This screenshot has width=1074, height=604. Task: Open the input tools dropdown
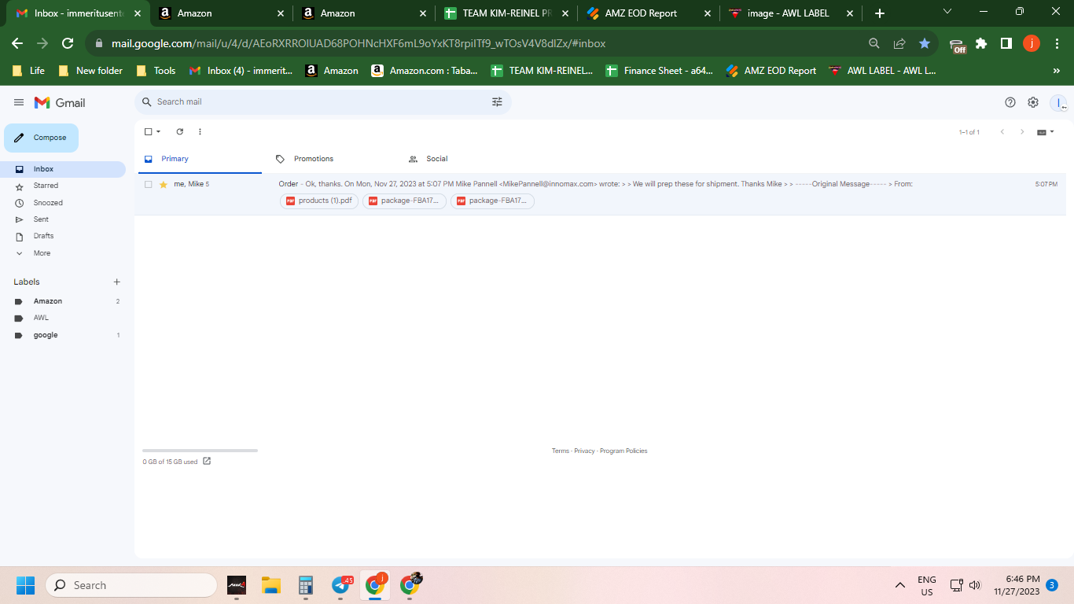[x=1046, y=132]
